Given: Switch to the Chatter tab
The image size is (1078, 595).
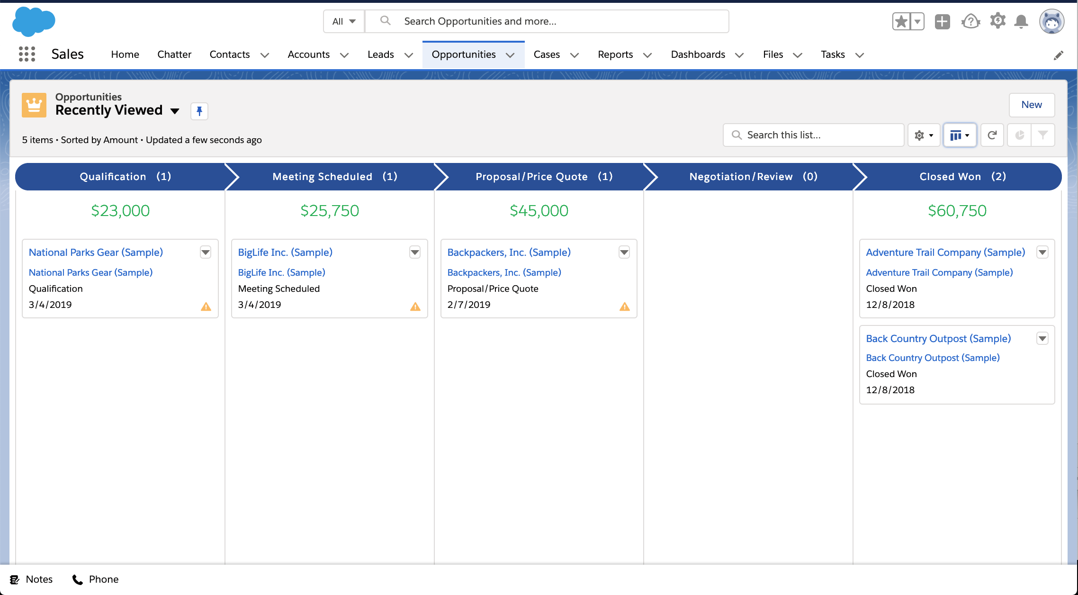Looking at the screenshot, I should [174, 54].
